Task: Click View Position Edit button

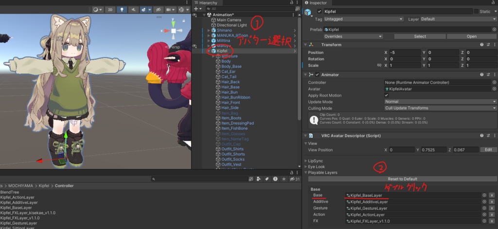Action: (488, 150)
